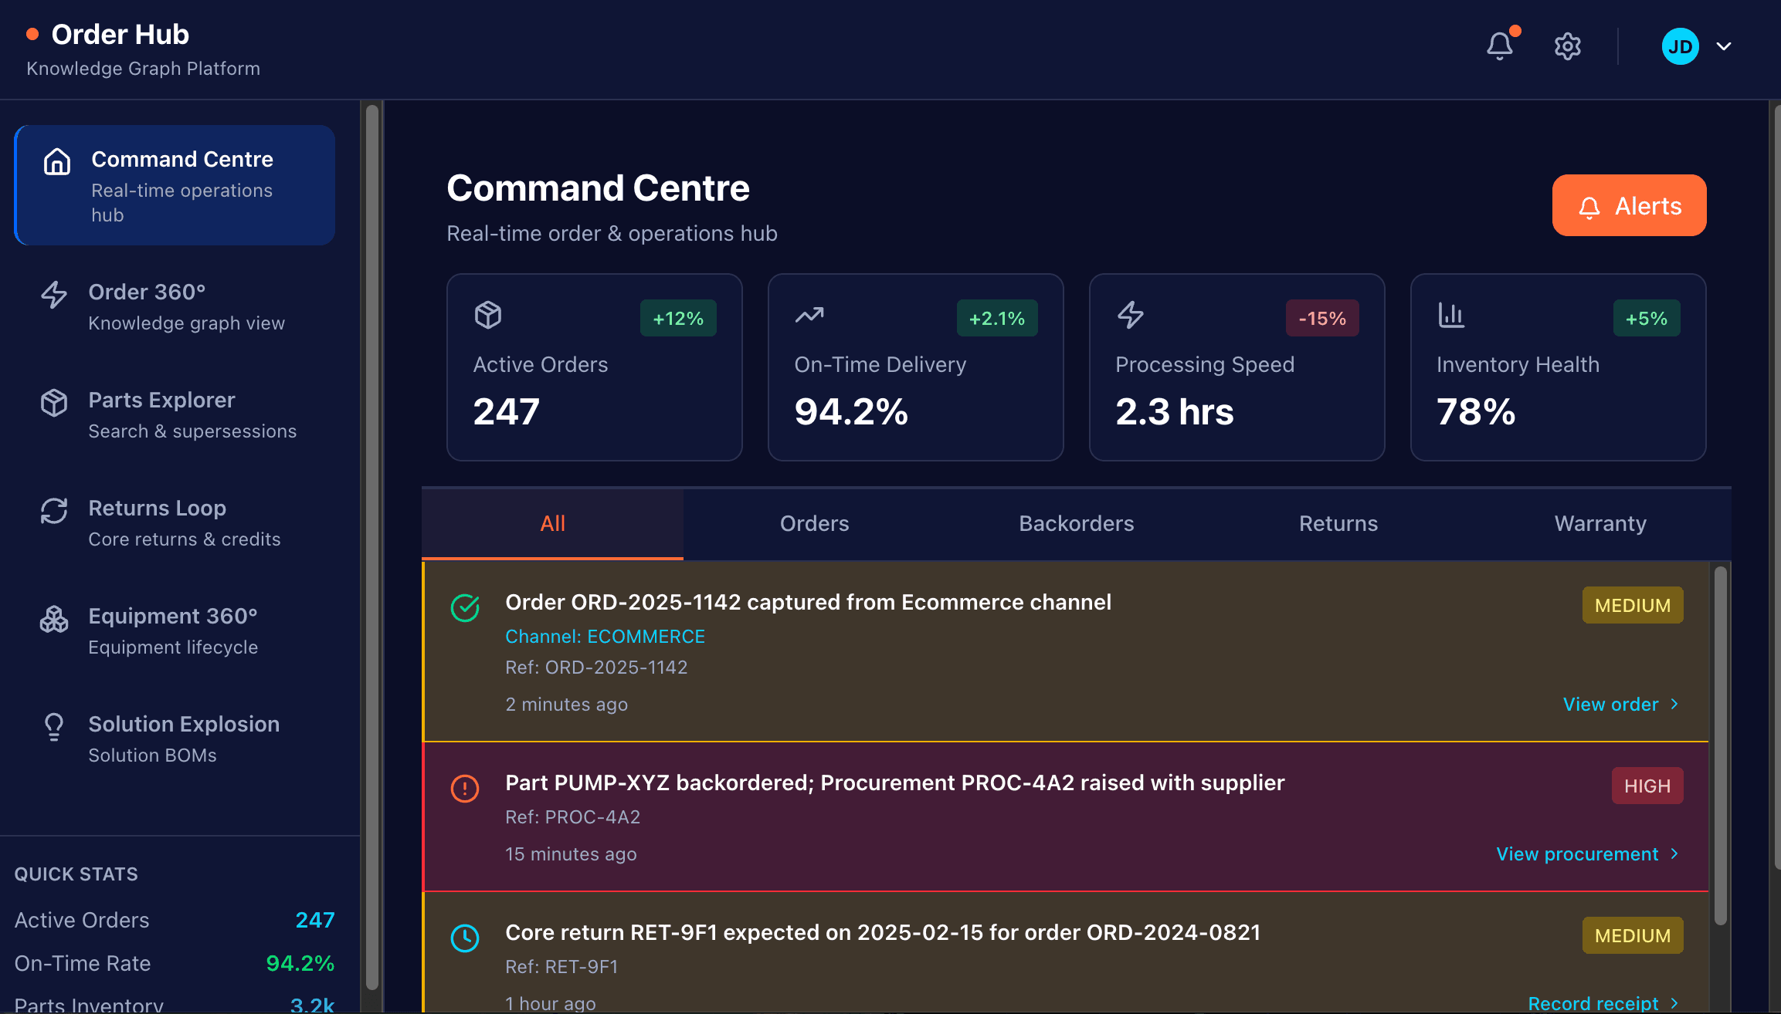Image resolution: width=1781 pixels, height=1014 pixels.
Task: Open Order 360° in sidebar
Action: [175, 306]
